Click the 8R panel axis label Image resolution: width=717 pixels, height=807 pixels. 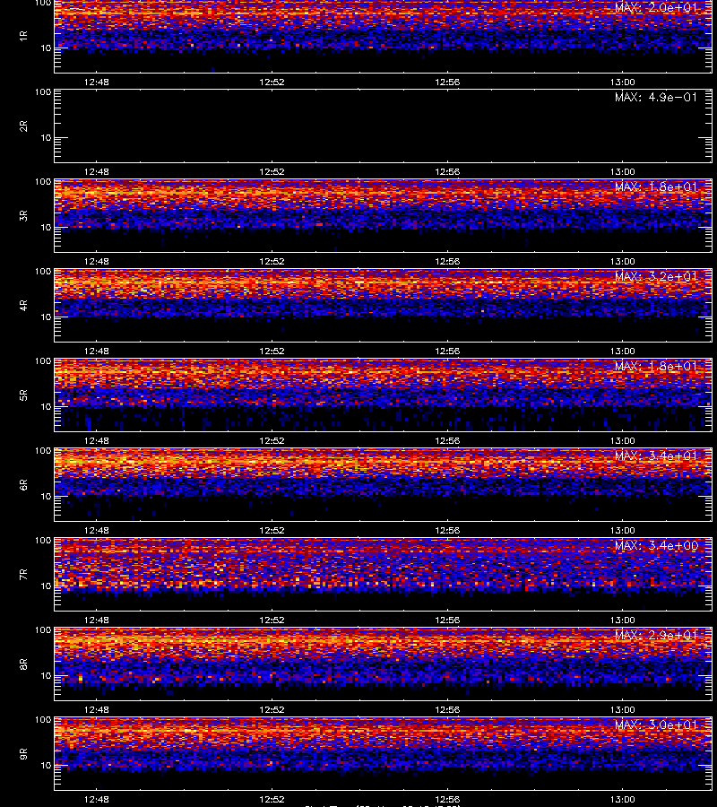[x=23, y=664]
